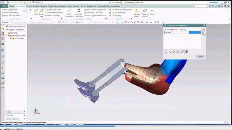Switch to the Analysis tab
The width and height of the screenshot is (232, 130).
point(63,6)
